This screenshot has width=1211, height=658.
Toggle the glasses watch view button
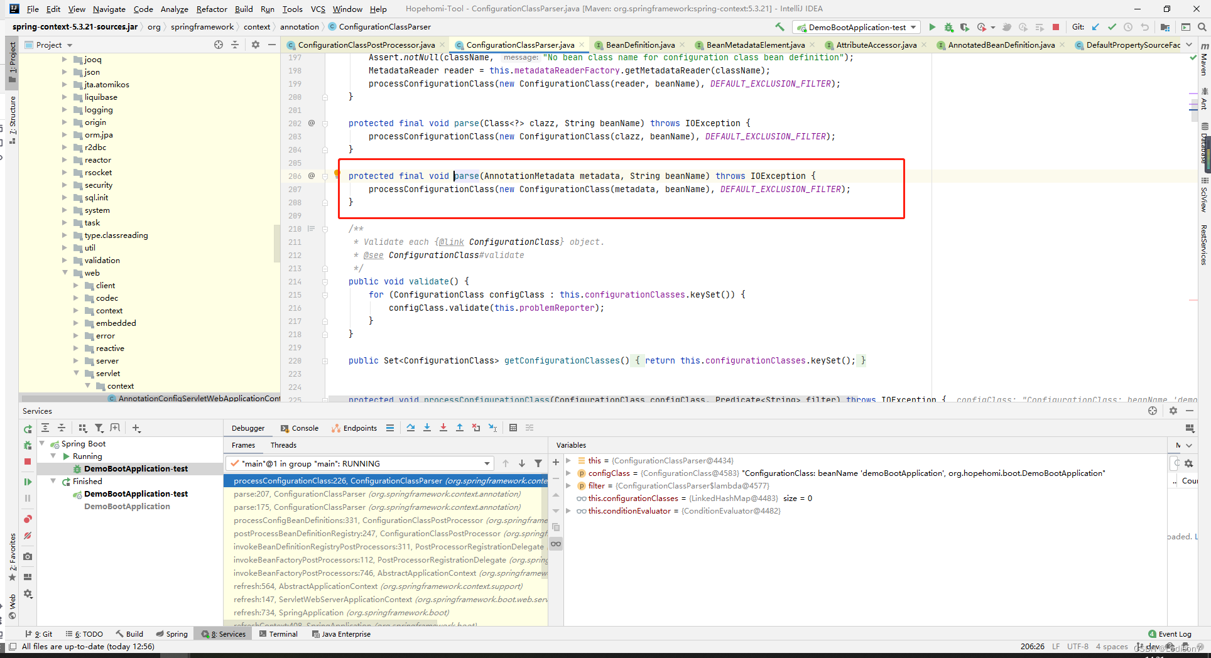(556, 544)
